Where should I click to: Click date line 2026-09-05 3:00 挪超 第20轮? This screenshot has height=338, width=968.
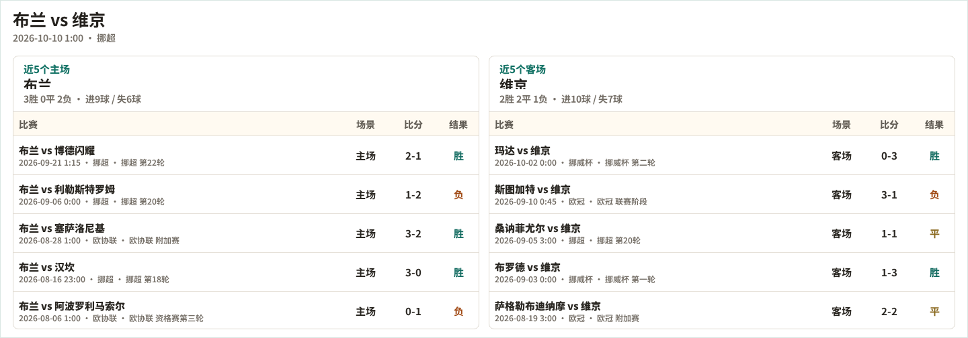click(x=567, y=241)
